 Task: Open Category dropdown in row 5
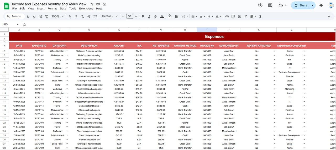point(67,51)
